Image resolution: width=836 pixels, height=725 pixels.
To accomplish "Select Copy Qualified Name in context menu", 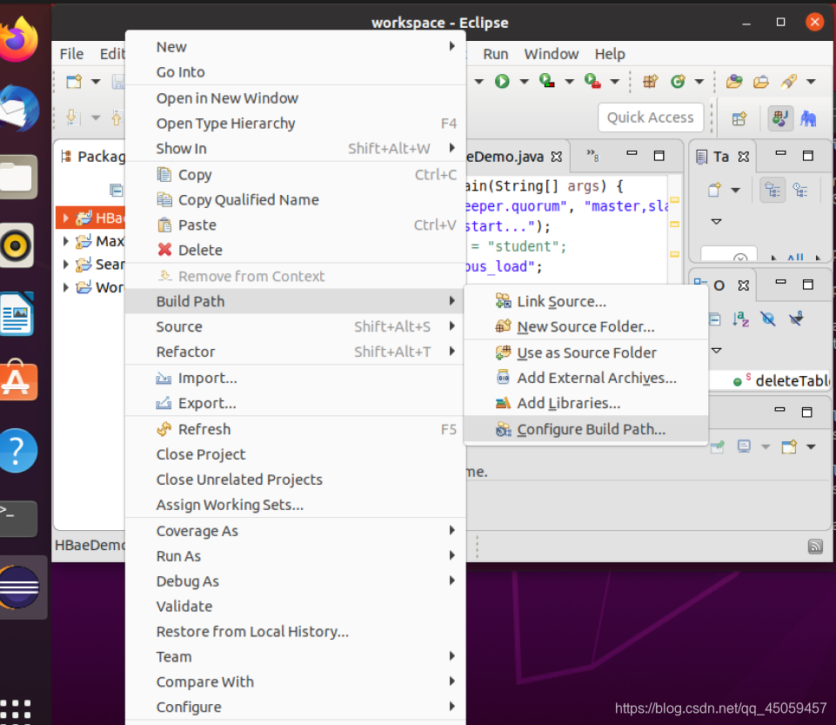I will click(296, 199).
